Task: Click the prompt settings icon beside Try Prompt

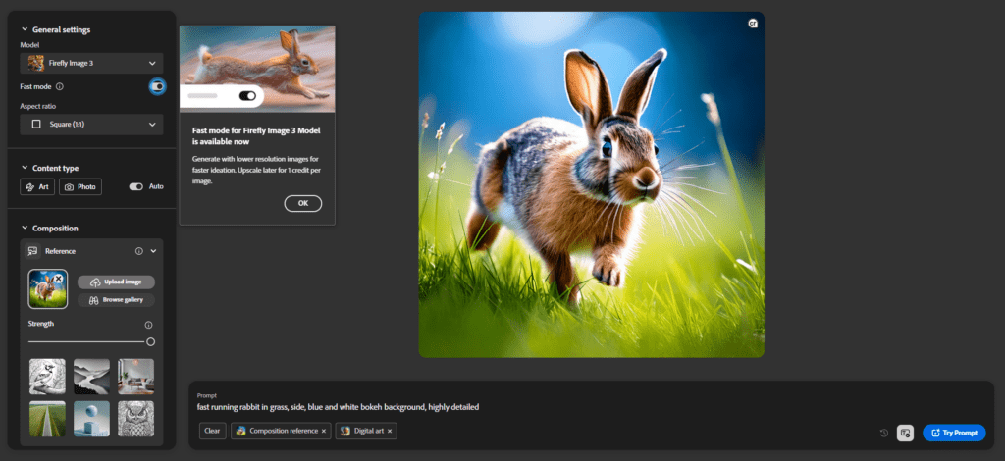Action: [905, 433]
